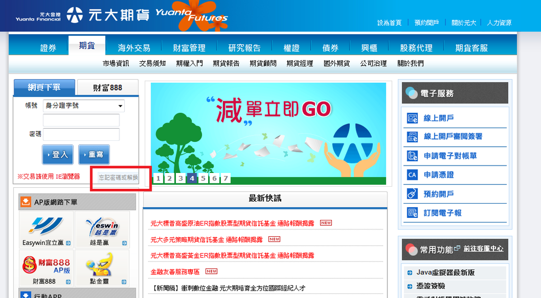
Task: Open the 證券 navigation tab
Action: coord(48,48)
